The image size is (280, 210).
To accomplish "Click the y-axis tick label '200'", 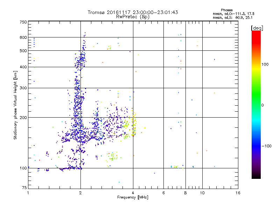I will (23, 118).
